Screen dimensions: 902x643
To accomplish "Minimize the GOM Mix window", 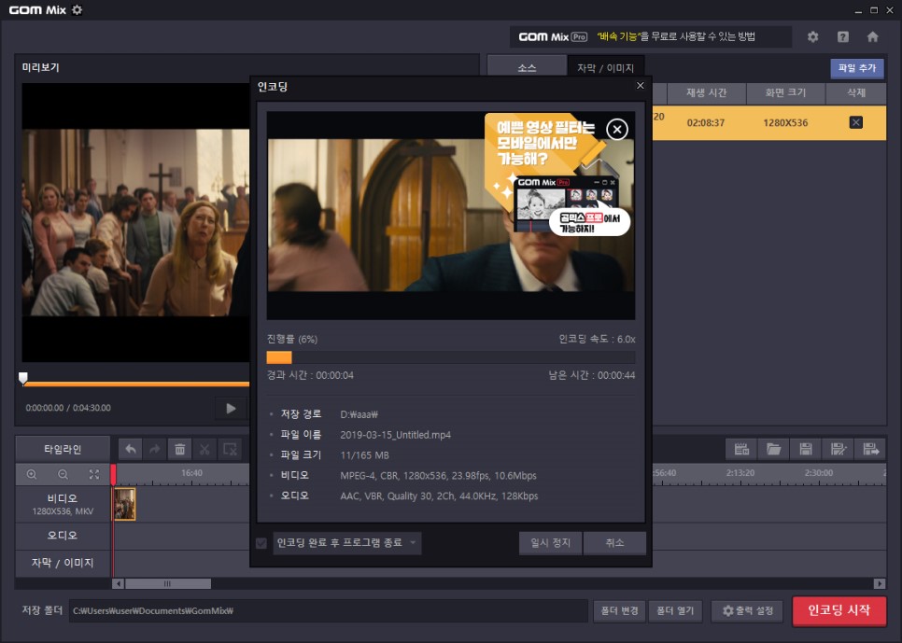I will click(858, 10).
